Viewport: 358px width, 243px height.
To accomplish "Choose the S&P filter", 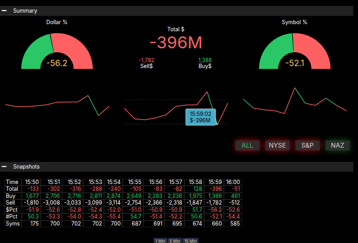I will [x=307, y=145].
